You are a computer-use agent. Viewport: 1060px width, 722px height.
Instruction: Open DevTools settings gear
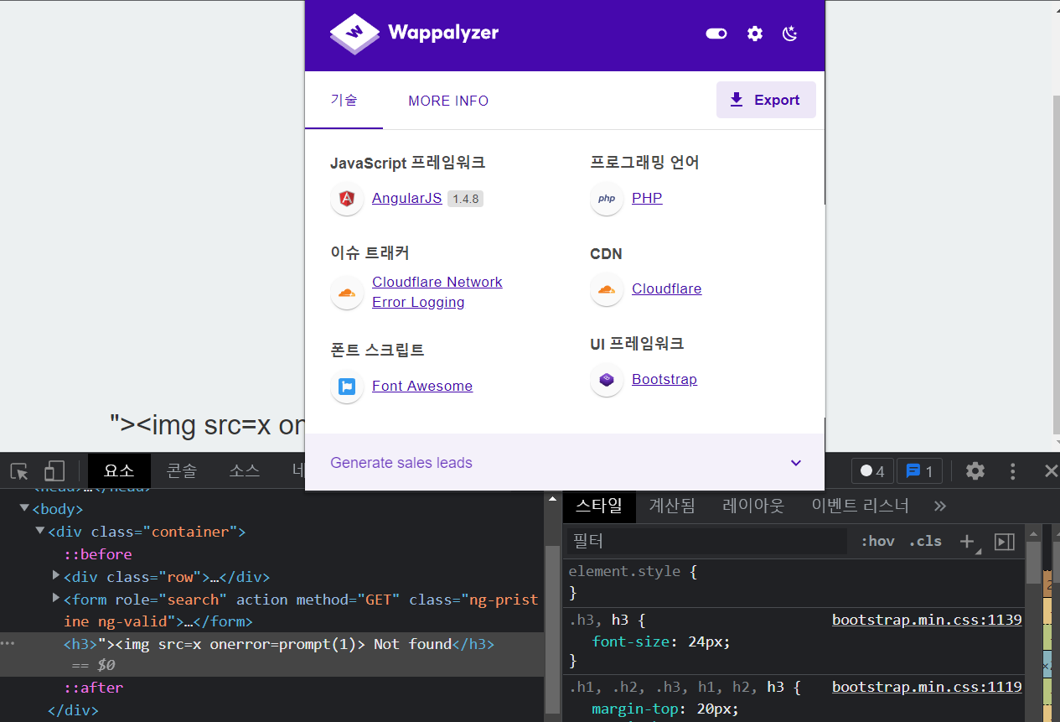(975, 471)
